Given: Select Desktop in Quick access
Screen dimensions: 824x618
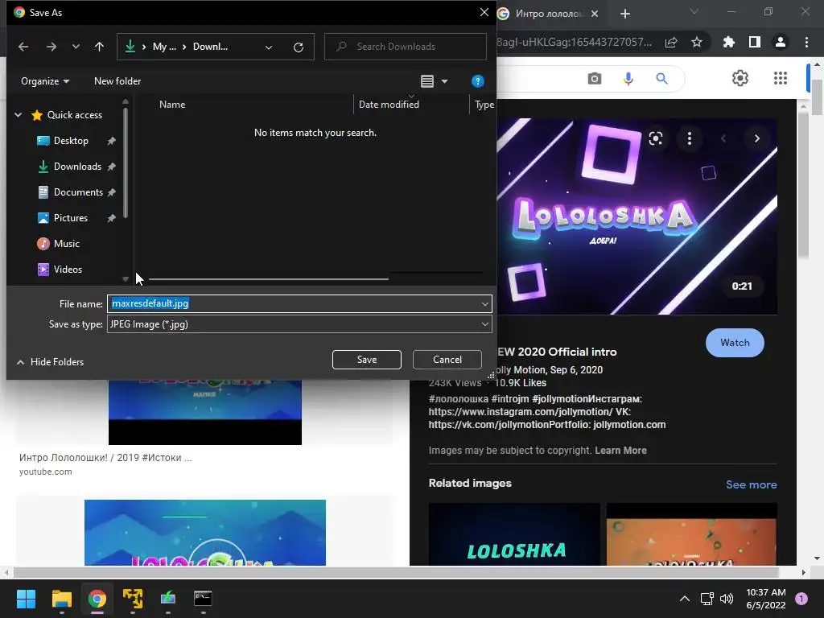Looking at the screenshot, I should 71,140.
